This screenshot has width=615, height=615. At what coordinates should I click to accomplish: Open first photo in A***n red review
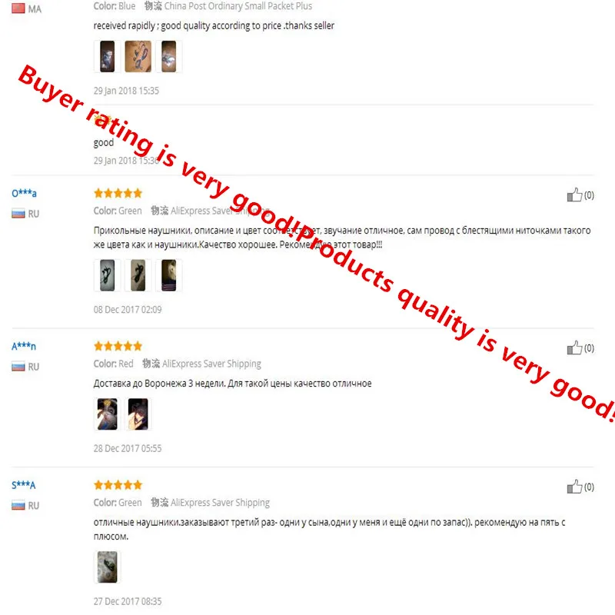pyautogui.click(x=107, y=414)
